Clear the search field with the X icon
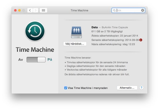159x110 pixels. [143, 10]
